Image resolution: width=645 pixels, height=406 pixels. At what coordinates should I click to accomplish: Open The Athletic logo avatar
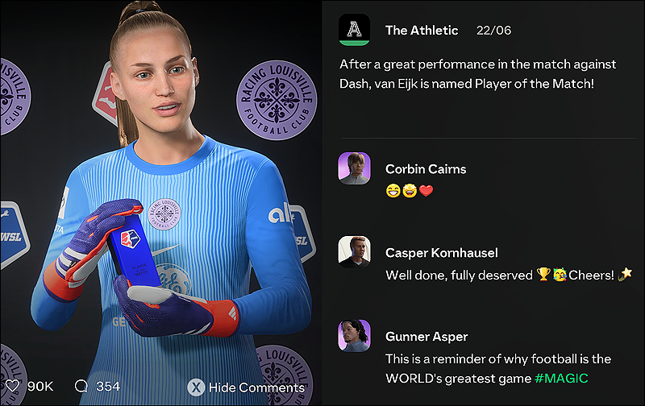(x=354, y=30)
